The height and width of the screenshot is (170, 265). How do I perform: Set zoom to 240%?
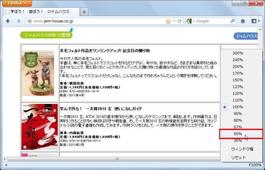click(x=238, y=60)
